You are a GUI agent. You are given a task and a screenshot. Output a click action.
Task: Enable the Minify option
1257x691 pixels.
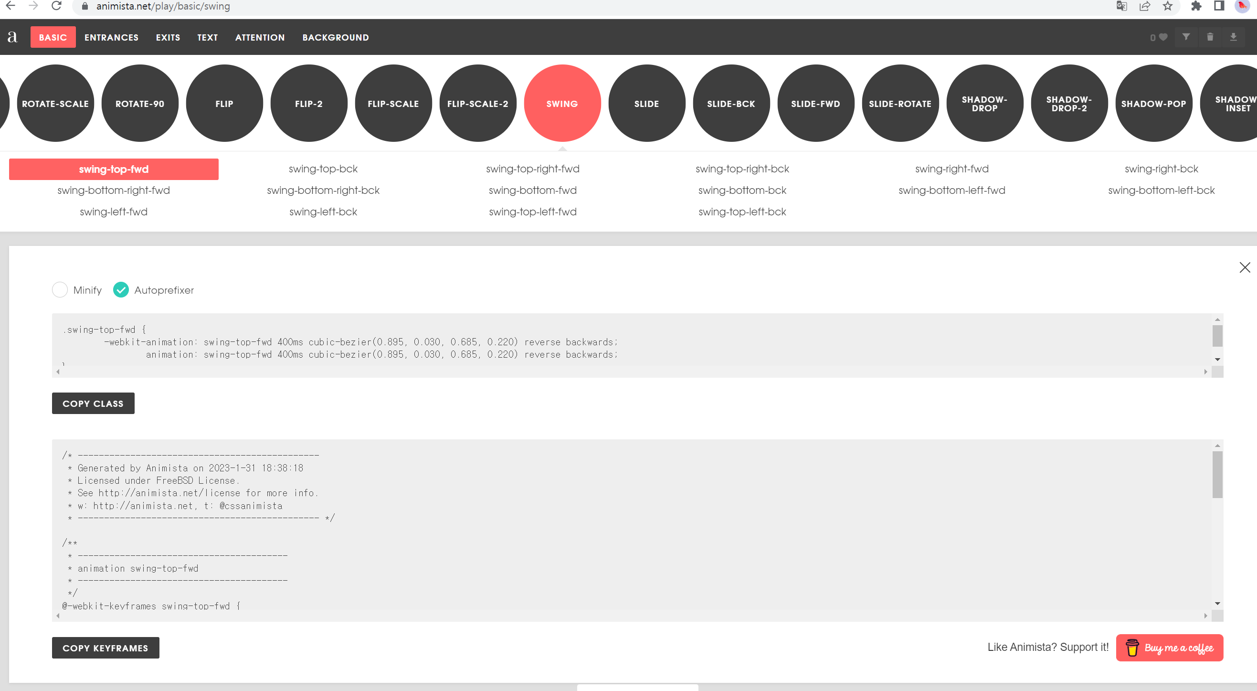click(x=60, y=290)
